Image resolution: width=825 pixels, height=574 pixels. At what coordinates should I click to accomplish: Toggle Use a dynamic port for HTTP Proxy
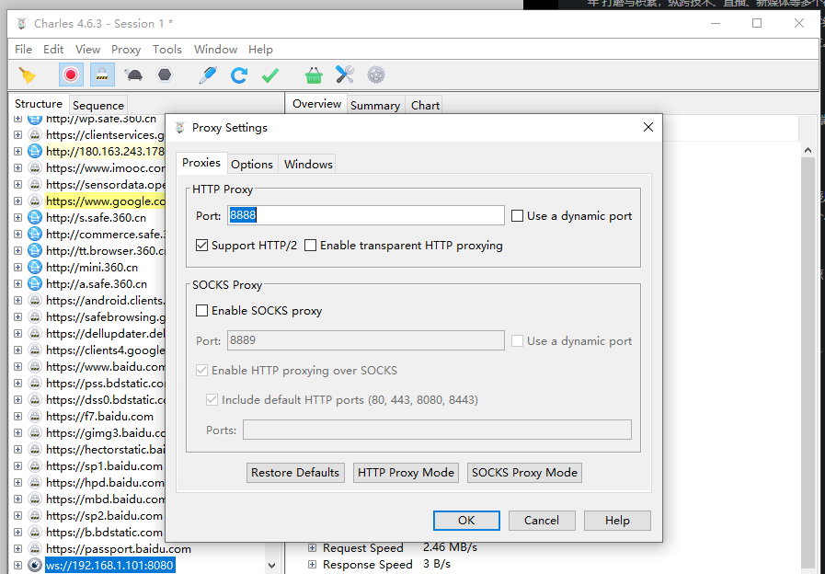517,216
